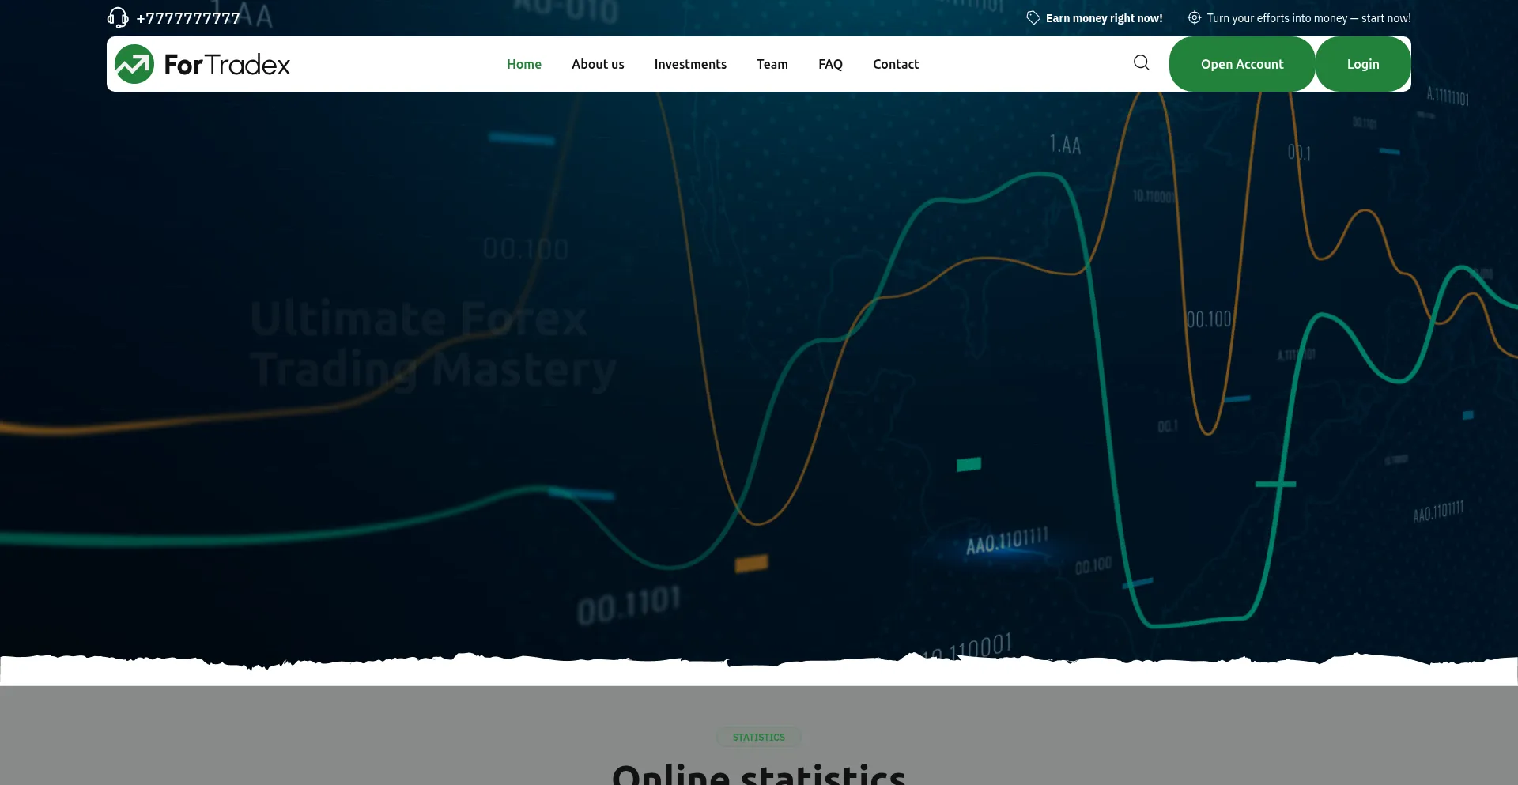Click the target icon beside Turn your efforts
1518x785 pixels.
pos(1194,17)
